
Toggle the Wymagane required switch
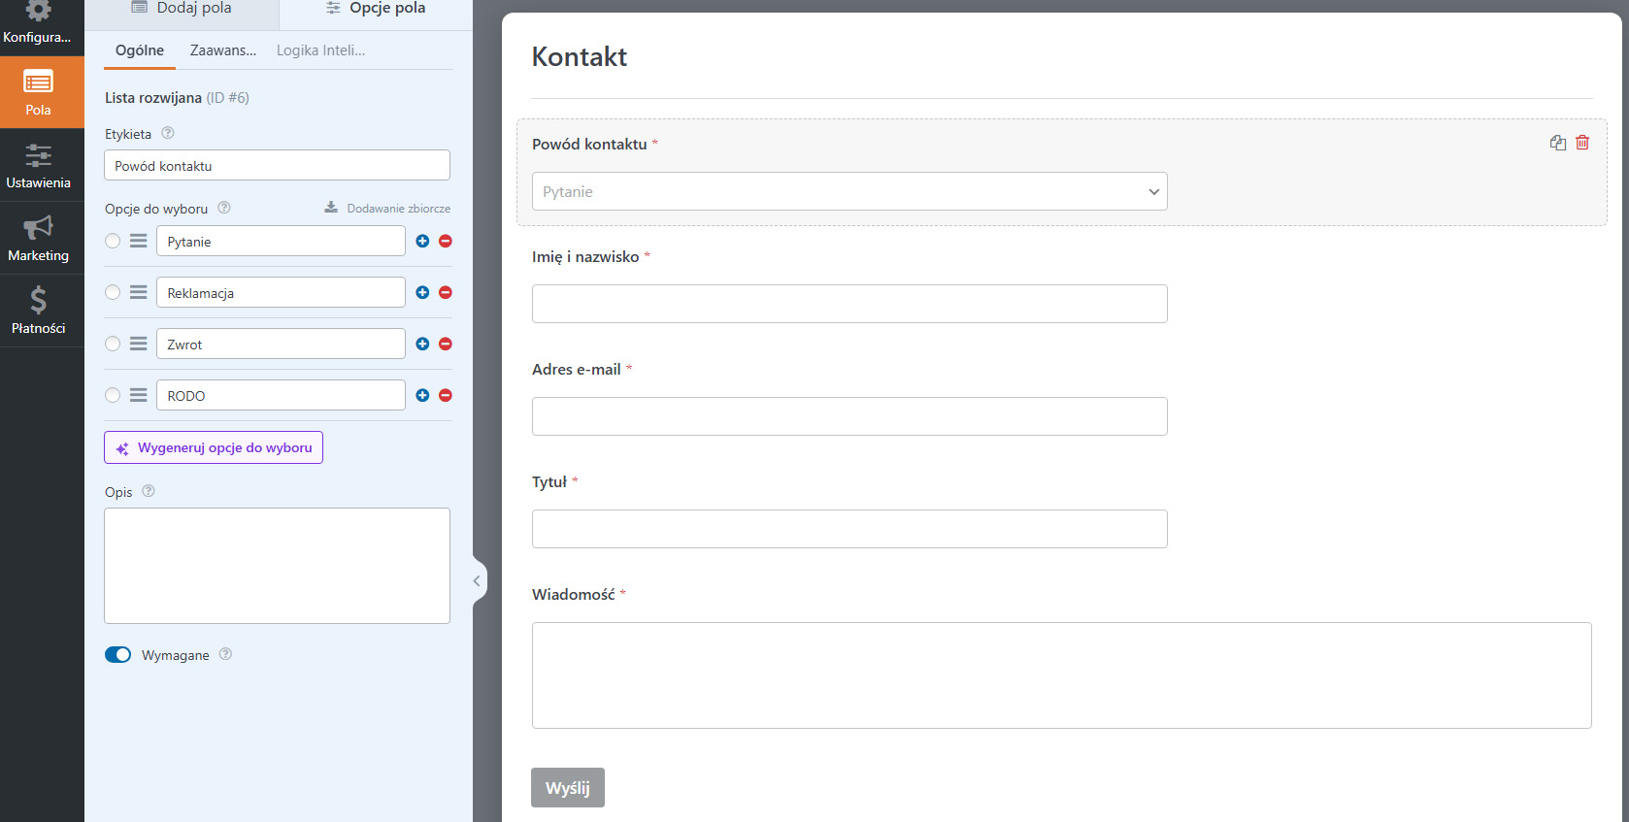click(117, 655)
